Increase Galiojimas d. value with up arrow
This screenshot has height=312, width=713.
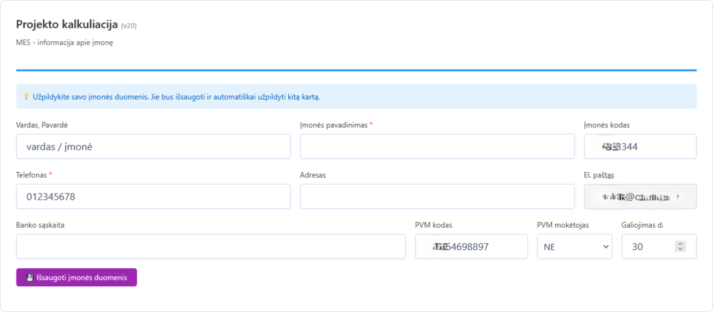[x=681, y=243]
